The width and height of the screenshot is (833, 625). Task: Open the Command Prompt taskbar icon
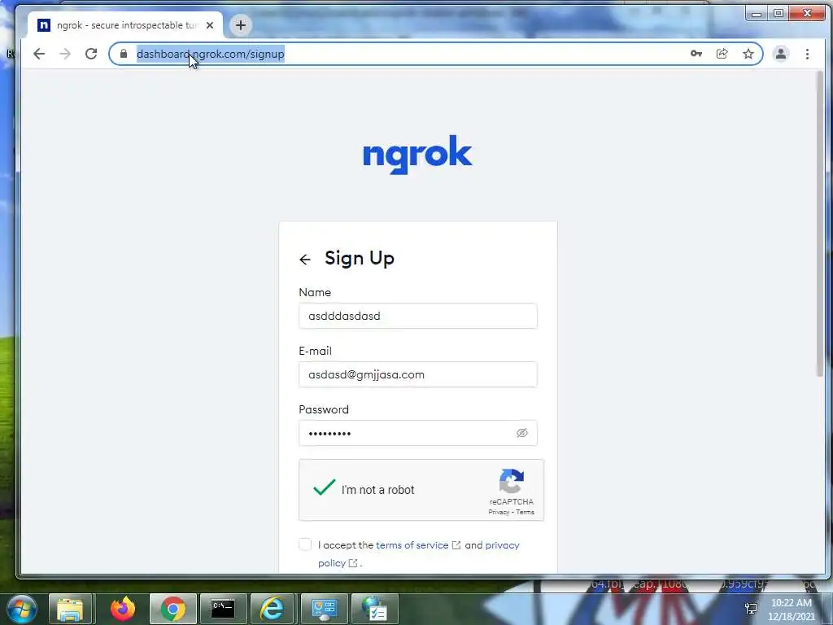[223, 609]
